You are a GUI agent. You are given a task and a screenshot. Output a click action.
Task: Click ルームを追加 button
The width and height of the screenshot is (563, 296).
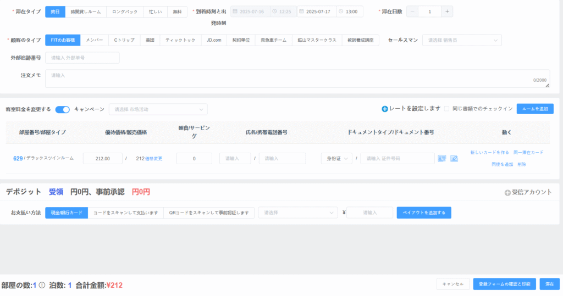535,109
